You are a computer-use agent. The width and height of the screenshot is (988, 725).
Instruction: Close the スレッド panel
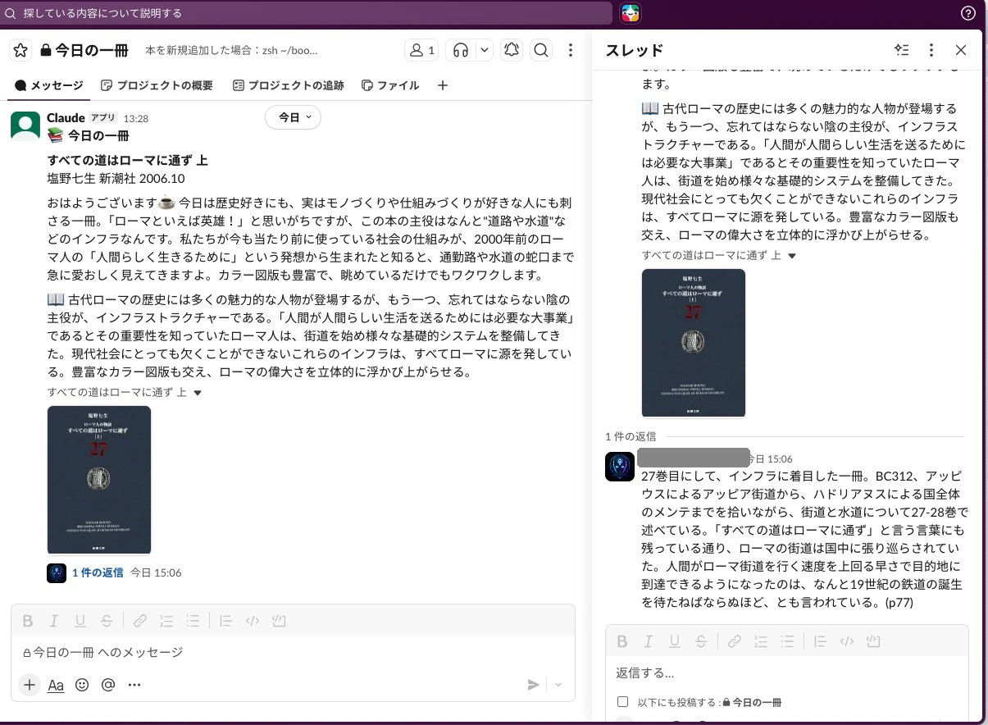pos(961,50)
